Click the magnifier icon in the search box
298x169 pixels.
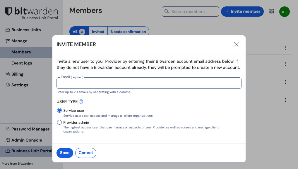(167, 11)
